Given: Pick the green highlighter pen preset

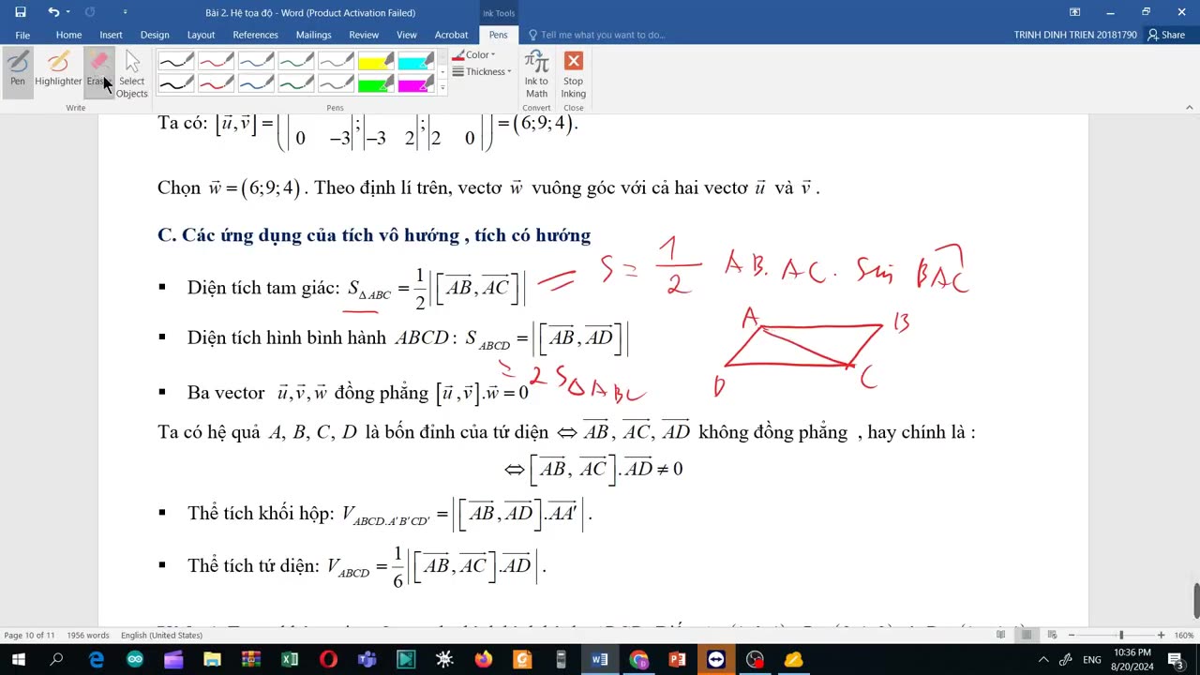Looking at the screenshot, I should pos(376,84).
